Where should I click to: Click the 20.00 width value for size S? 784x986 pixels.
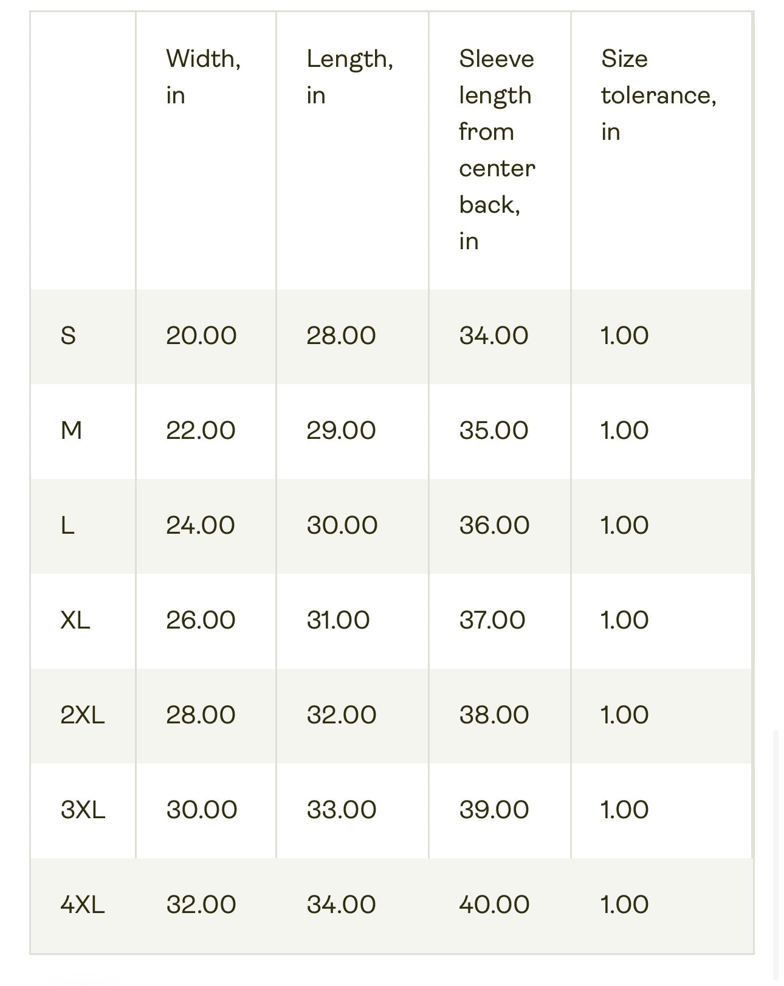coord(201,336)
